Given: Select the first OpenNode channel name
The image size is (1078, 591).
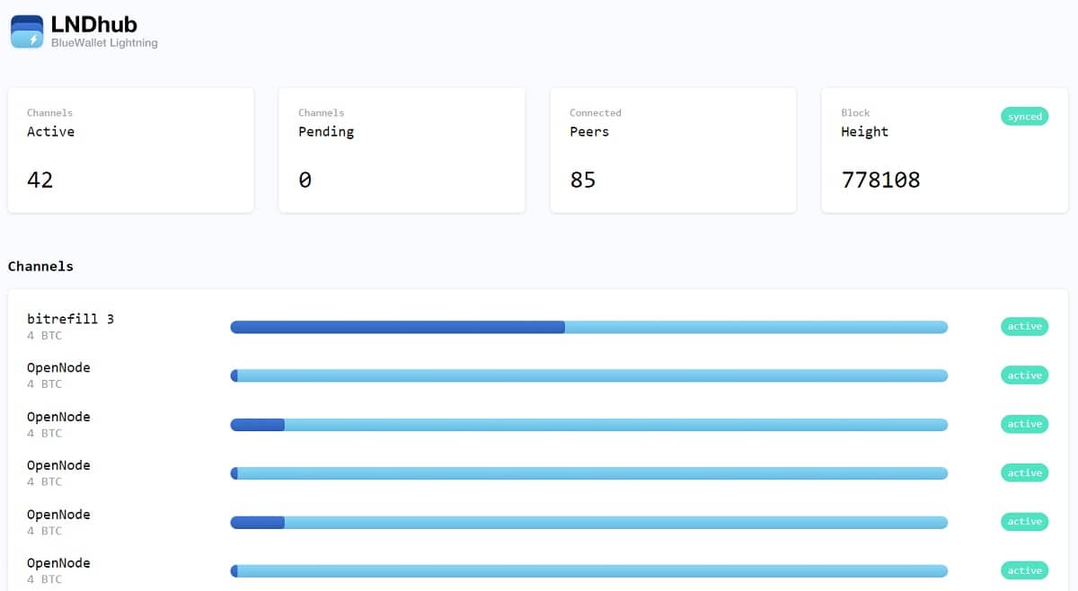Looking at the screenshot, I should point(58,367).
